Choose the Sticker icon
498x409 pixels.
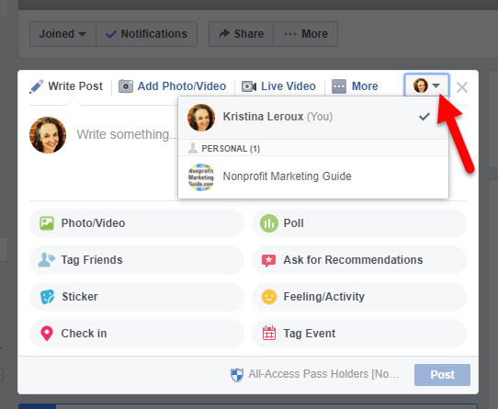[48, 297]
